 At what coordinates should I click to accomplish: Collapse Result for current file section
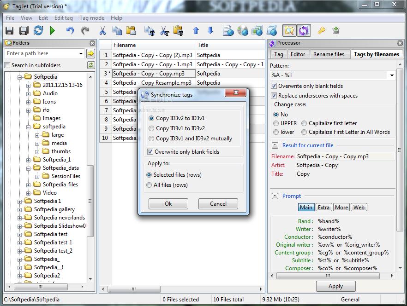[x=275, y=145]
